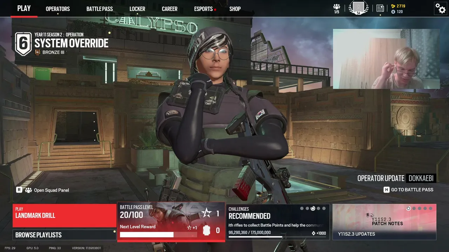Open the Battle Pass Level 20/100 card
The height and width of the screenshot is (252, 449).
pos(171,222)
